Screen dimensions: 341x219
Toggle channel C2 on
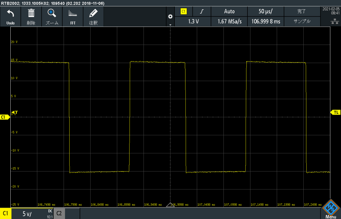coord(59,214)
